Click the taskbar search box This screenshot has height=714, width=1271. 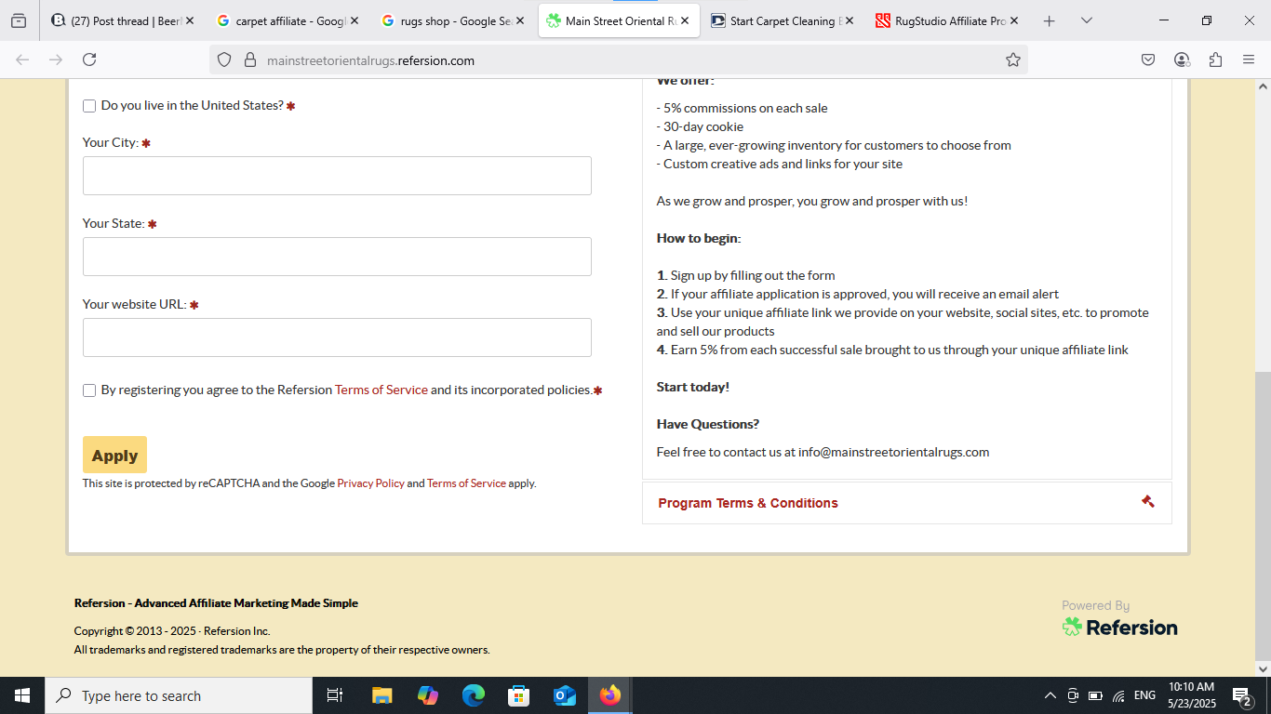[x=177, y=695]
